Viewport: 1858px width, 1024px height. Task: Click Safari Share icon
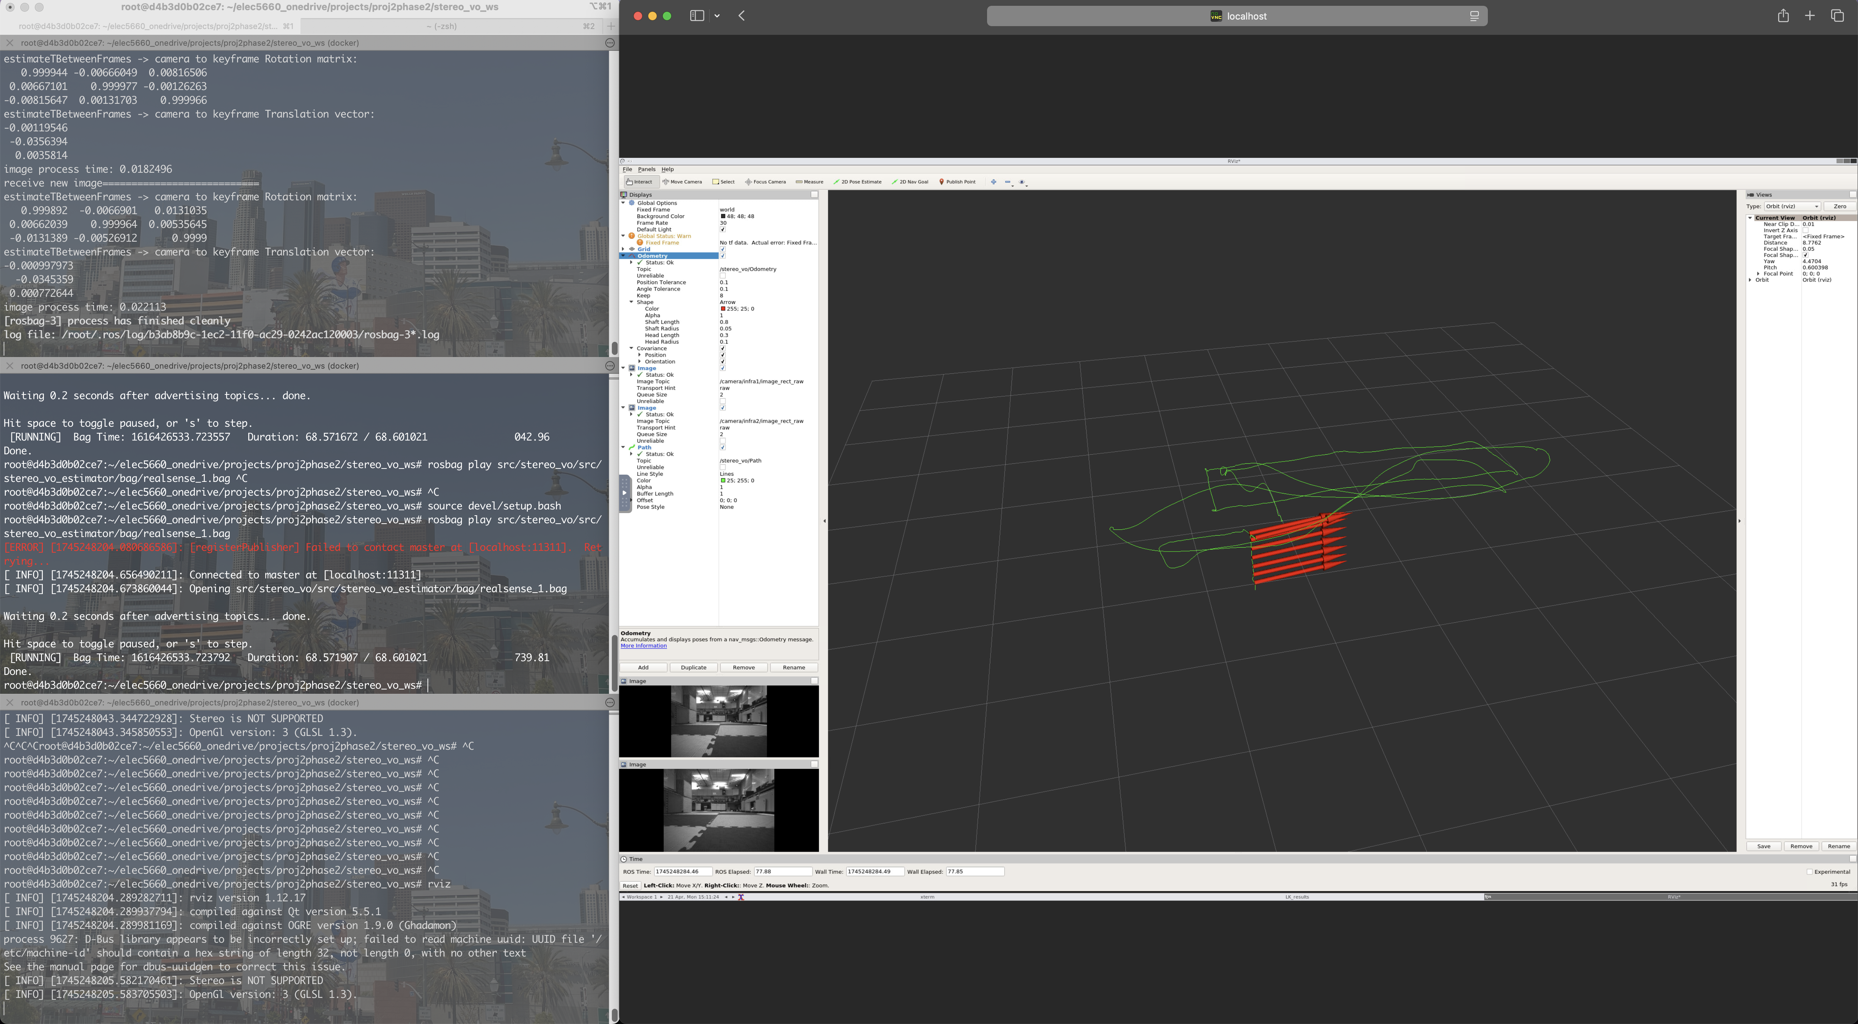click(x=1783, y=16)
